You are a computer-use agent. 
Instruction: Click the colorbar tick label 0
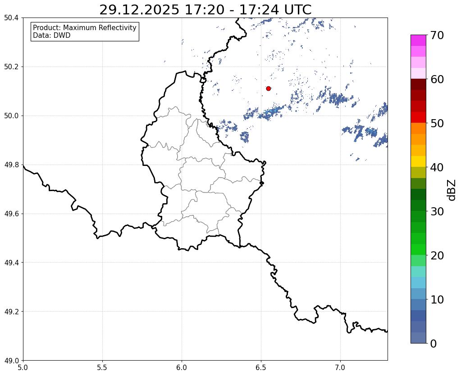coord(434,344)
